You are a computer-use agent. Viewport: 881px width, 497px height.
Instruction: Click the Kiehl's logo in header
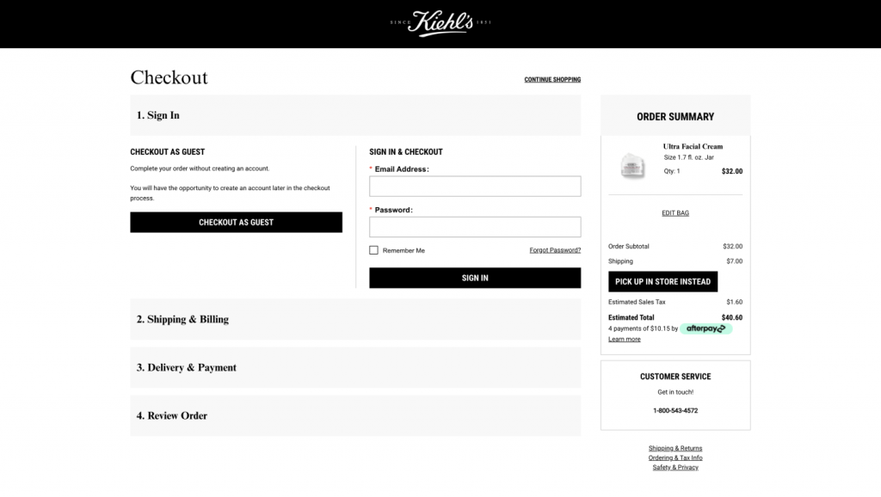point(440,23)
